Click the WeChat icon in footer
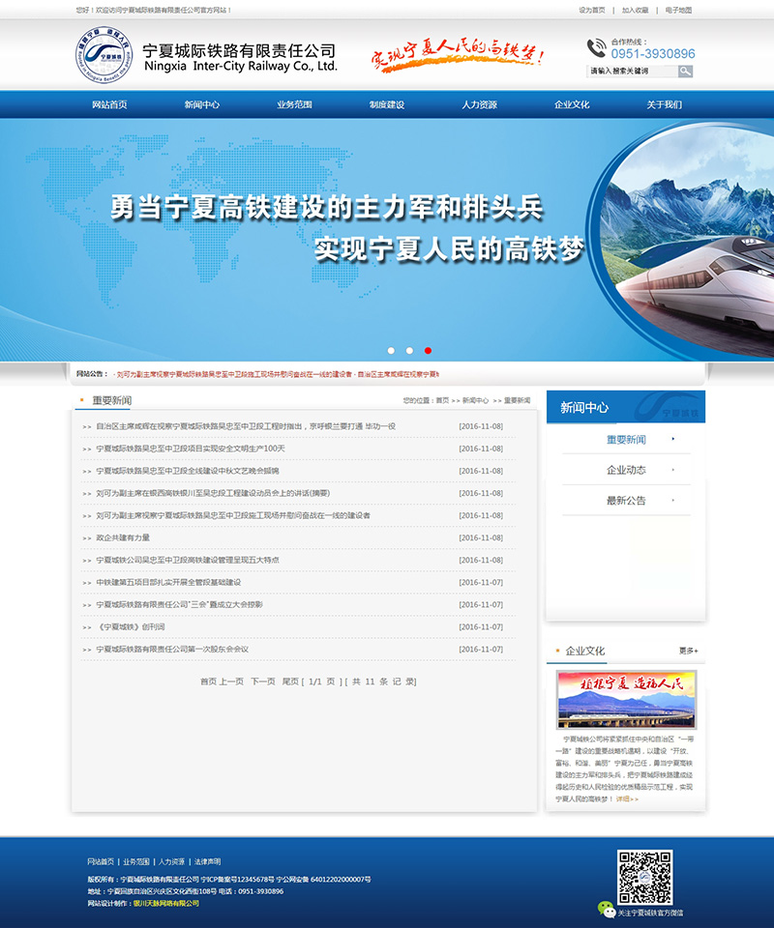Image resolution: width=774 pixels, height=928 pixels. click(607, 910)
